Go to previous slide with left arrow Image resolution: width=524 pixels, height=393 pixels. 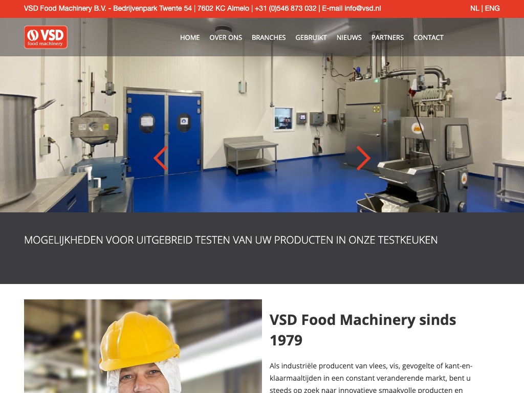click(x=161, y=158)
